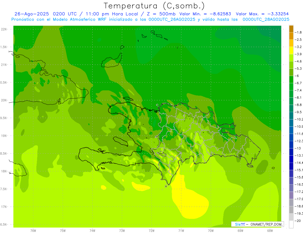Viewport: 303px width, 234px height.
Task: Click the -1.8 colorbar value
Action: coord(298,32)
